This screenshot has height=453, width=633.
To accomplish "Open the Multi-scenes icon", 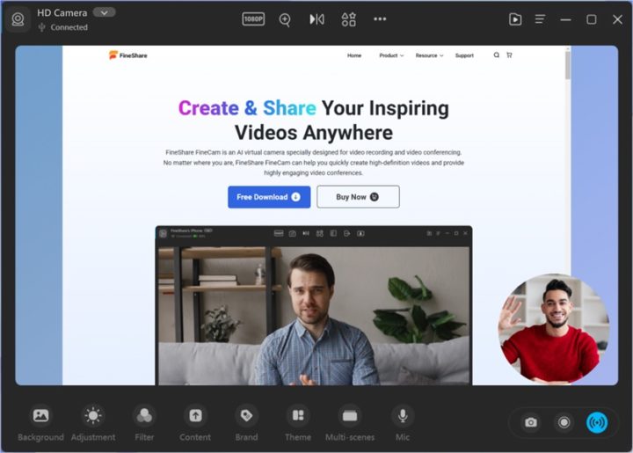I will [350, 415].
